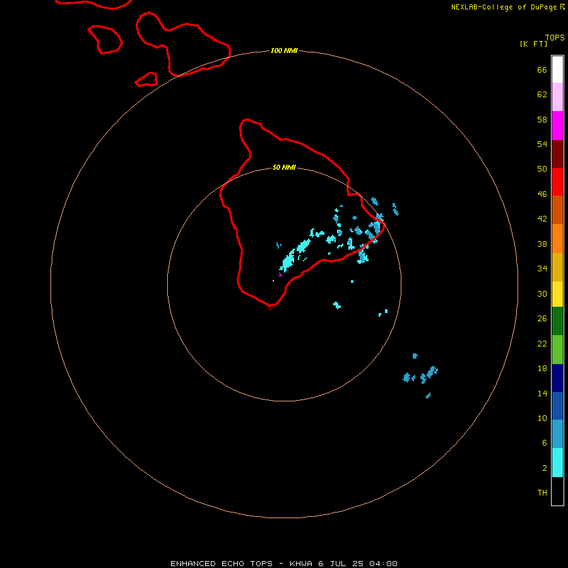Click the 66 legend value label
The image size is (568, 568).
coord(542,70)
